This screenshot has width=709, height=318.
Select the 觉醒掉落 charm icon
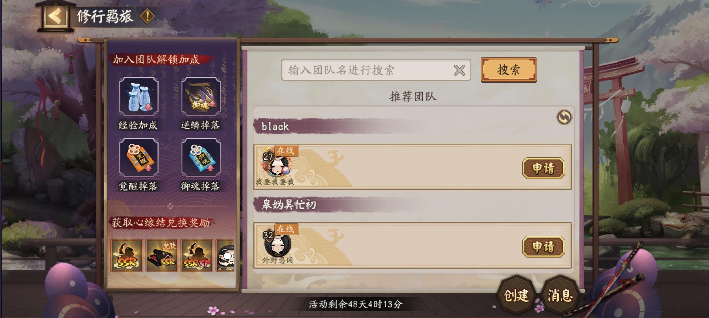click(139, 158)
